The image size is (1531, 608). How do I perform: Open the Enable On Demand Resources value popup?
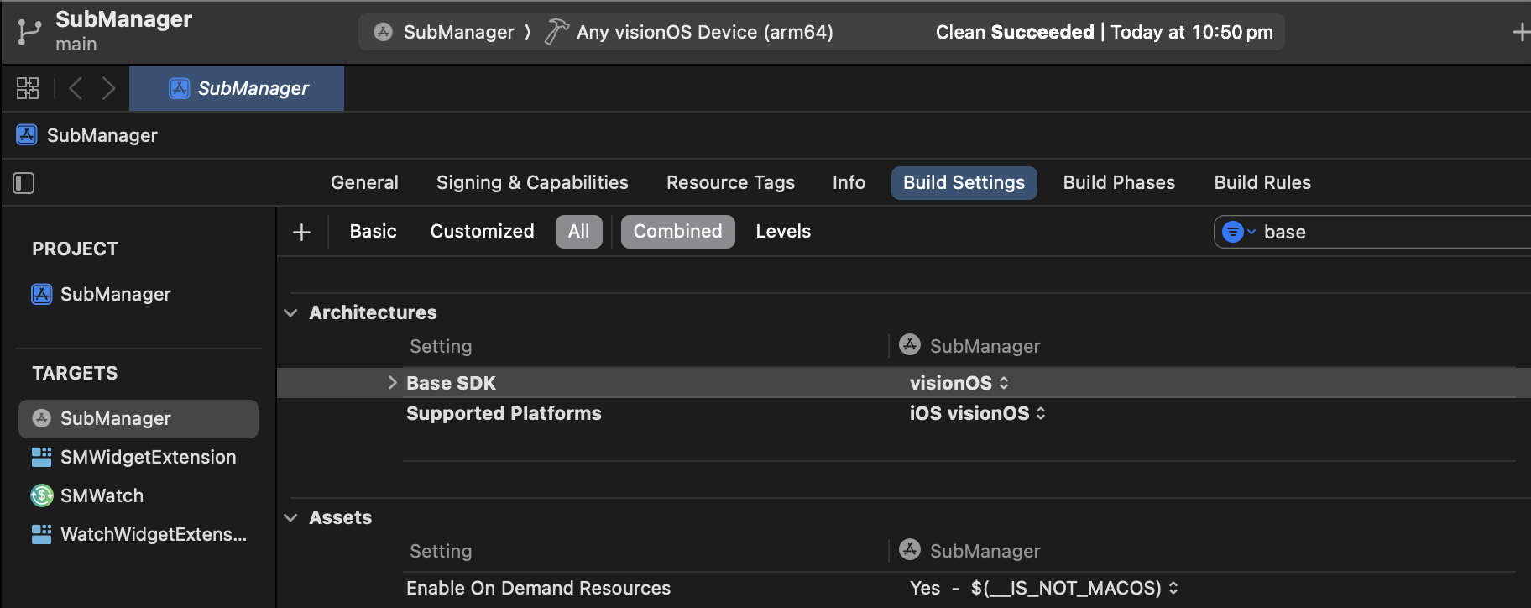[1044, 588]
